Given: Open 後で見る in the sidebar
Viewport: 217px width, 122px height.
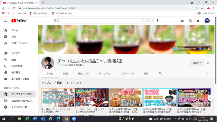Looking at the screenshot, I should pos(18,73).
